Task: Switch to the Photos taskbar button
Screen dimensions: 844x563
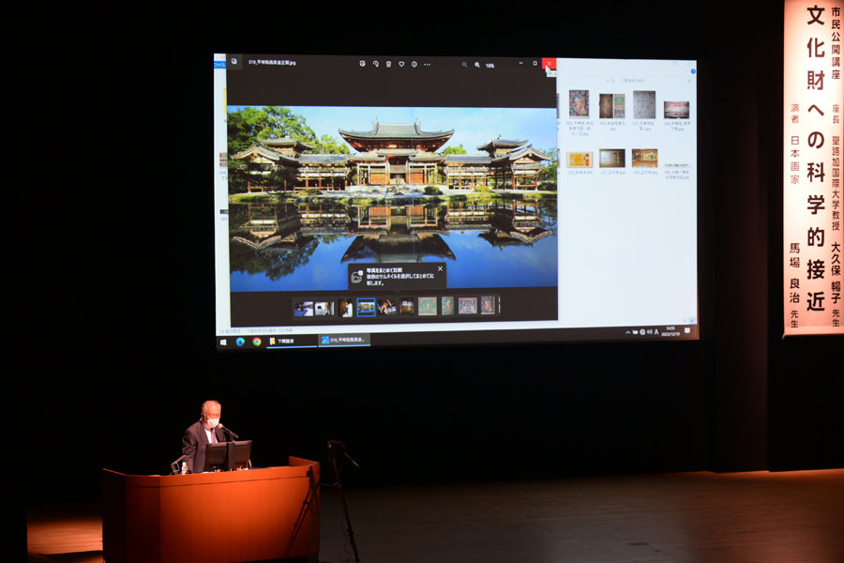Action: pos(344,341)
